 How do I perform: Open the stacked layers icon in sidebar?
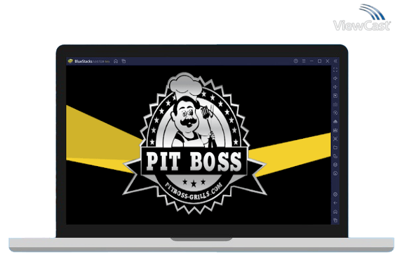click(x=335, y=165)
